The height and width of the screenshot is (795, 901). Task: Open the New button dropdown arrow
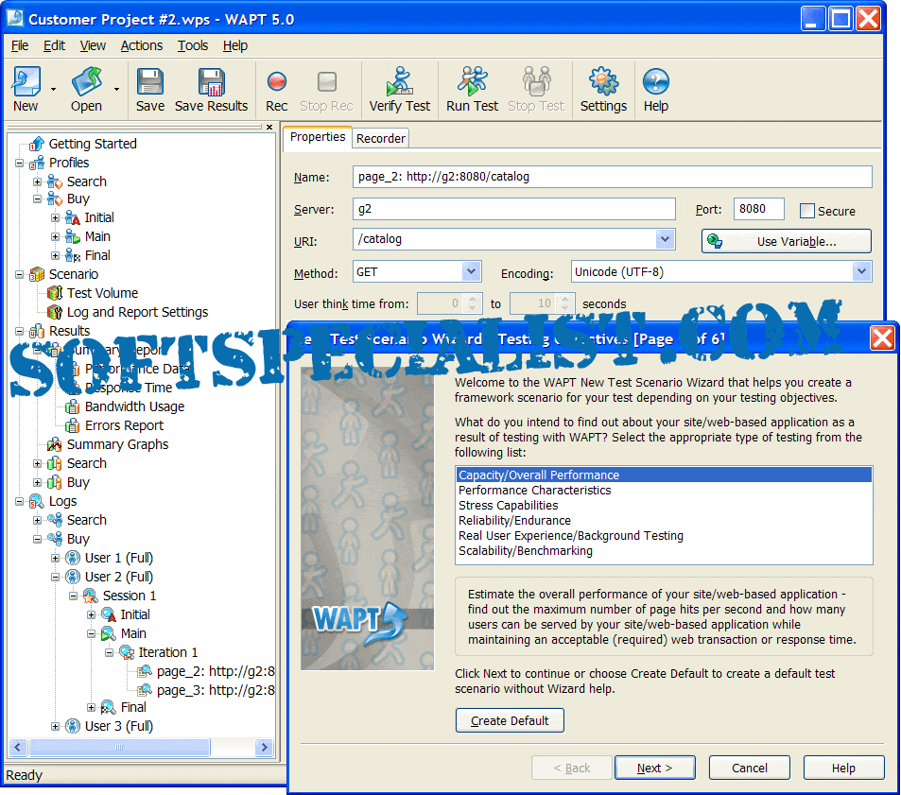tap(53, 89)
